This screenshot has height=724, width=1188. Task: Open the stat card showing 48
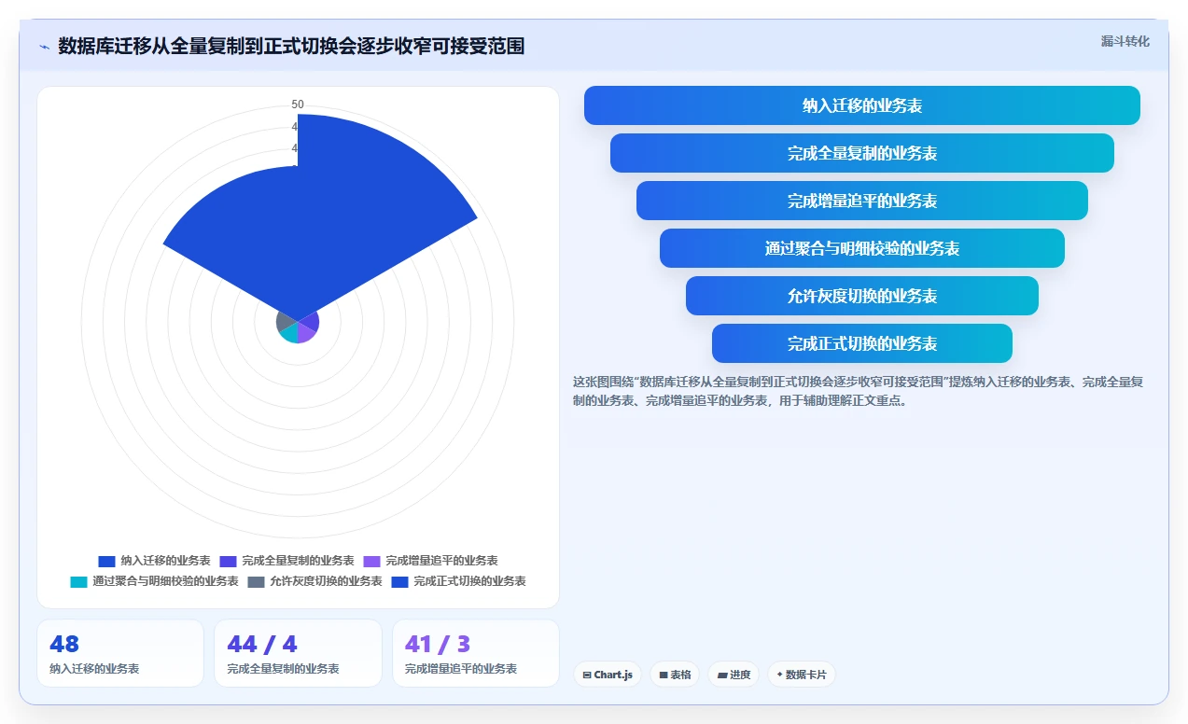(120, 653)
